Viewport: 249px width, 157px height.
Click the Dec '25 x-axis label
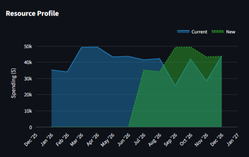click(31, 139)
